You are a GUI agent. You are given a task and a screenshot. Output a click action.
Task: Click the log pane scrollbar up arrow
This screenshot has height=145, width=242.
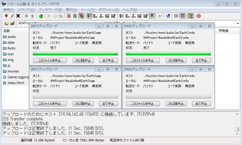pyautogui.click(x=237, y=114)
